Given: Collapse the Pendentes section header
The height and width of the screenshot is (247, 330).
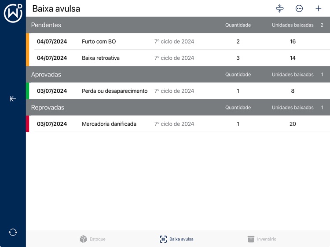Looking at the screenshot, I should point(178,25).
